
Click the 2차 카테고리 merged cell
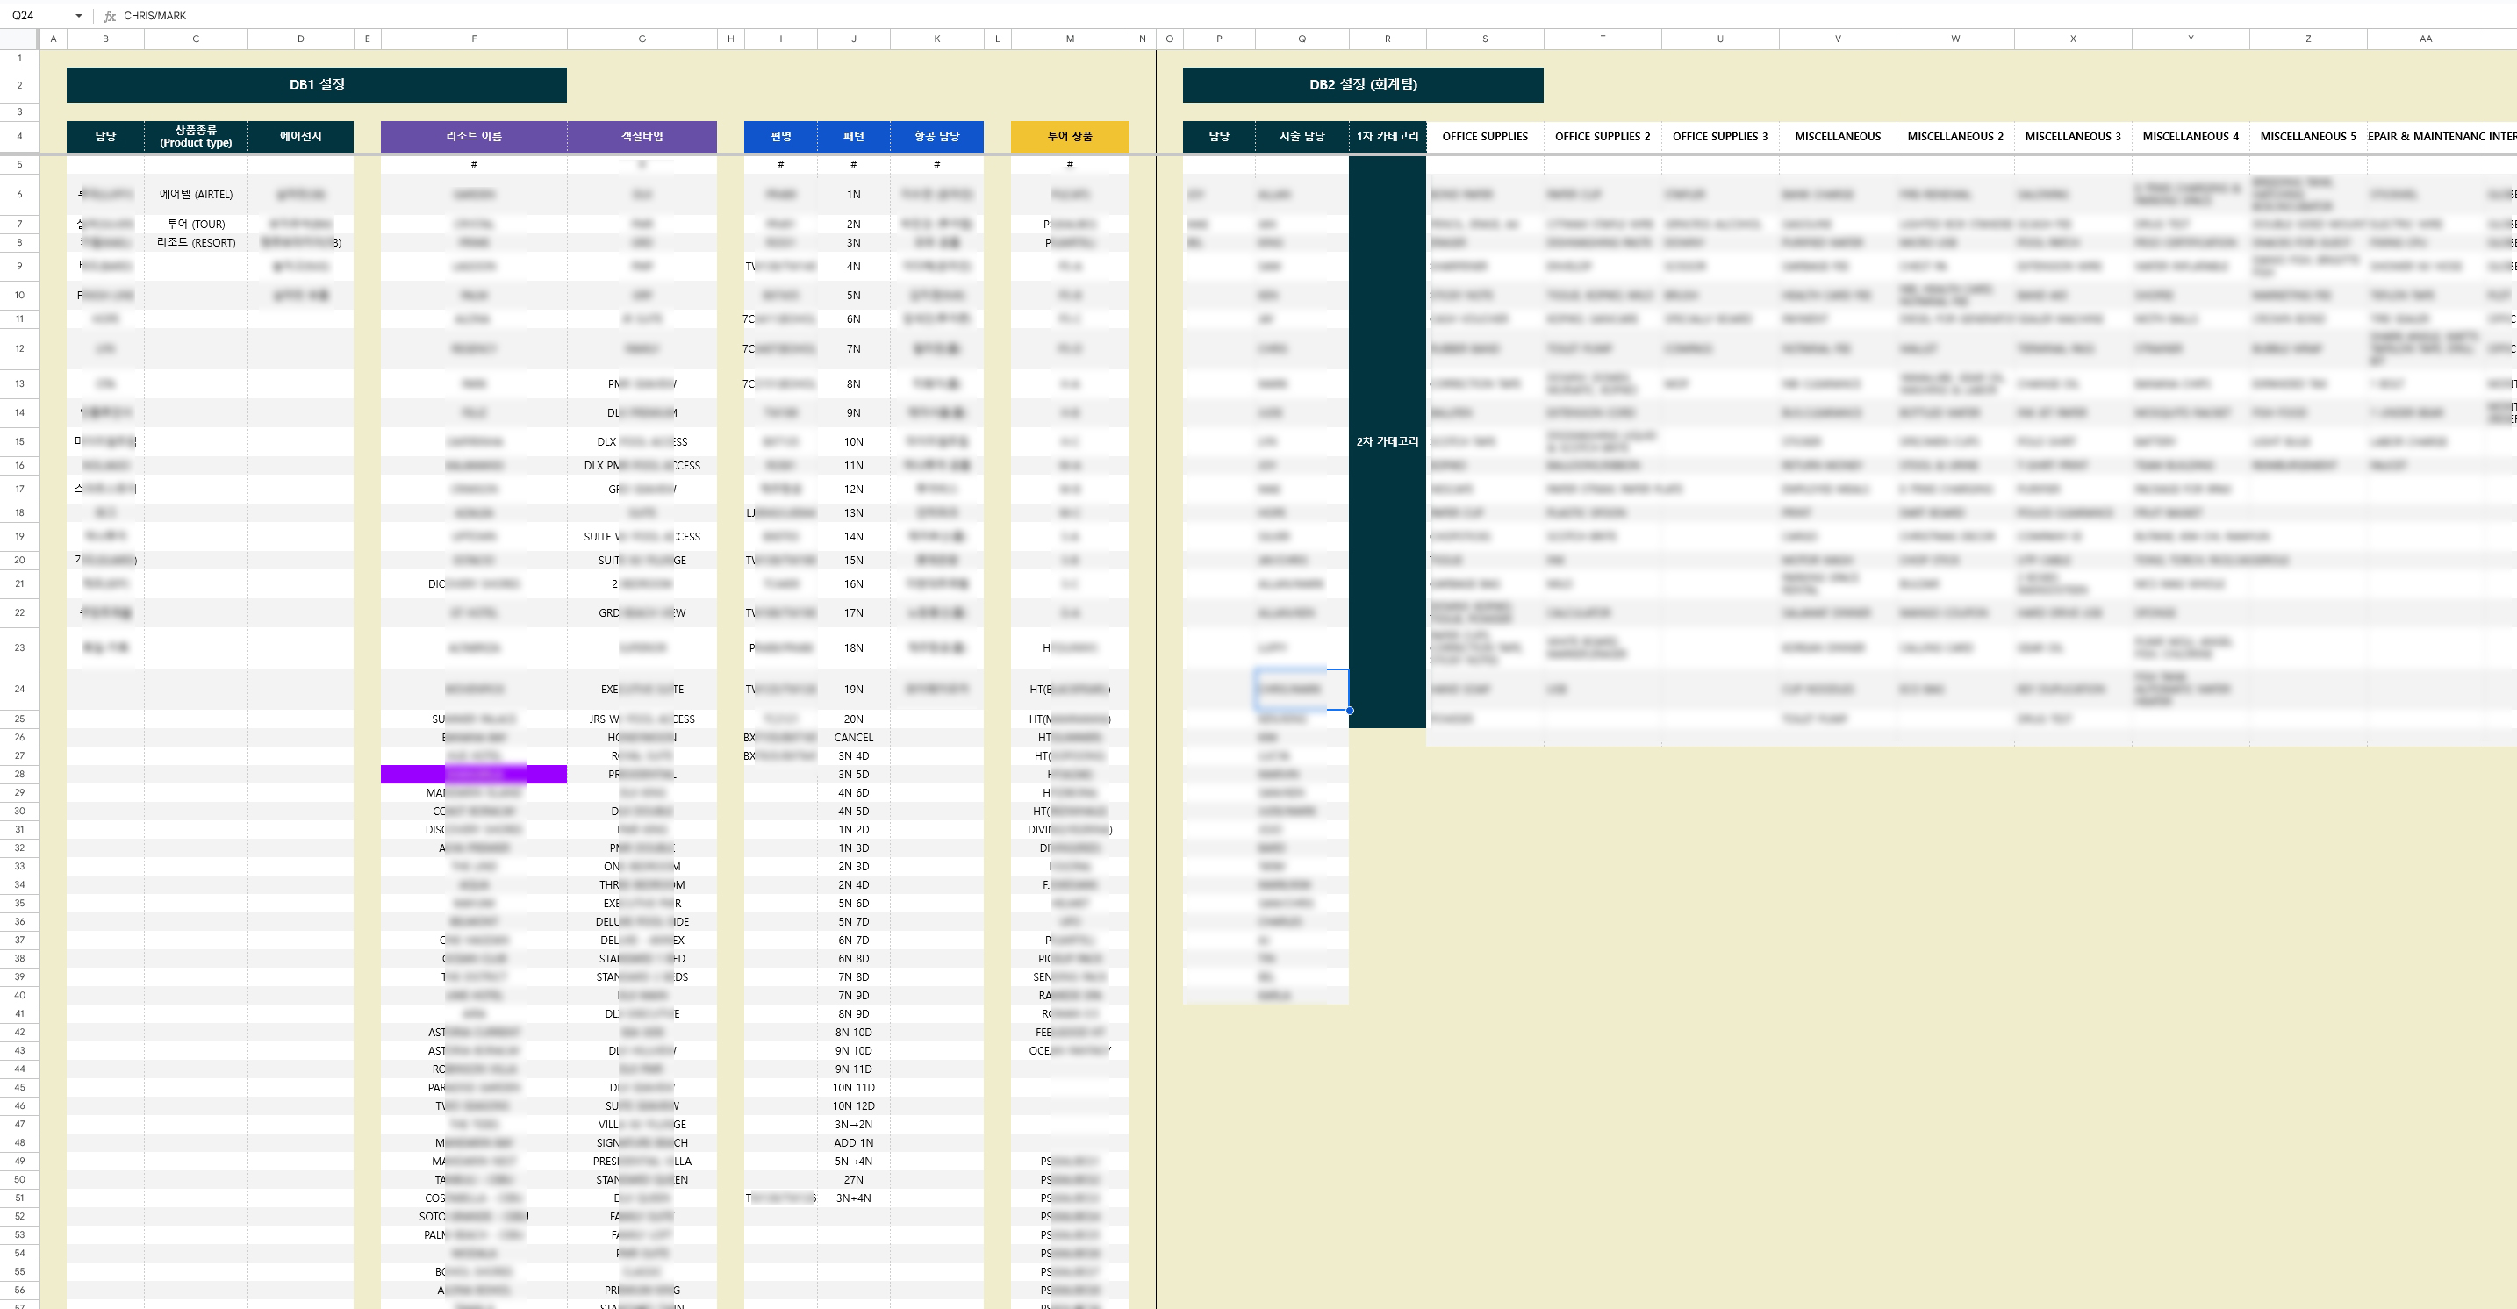(x=1387, y=441)
